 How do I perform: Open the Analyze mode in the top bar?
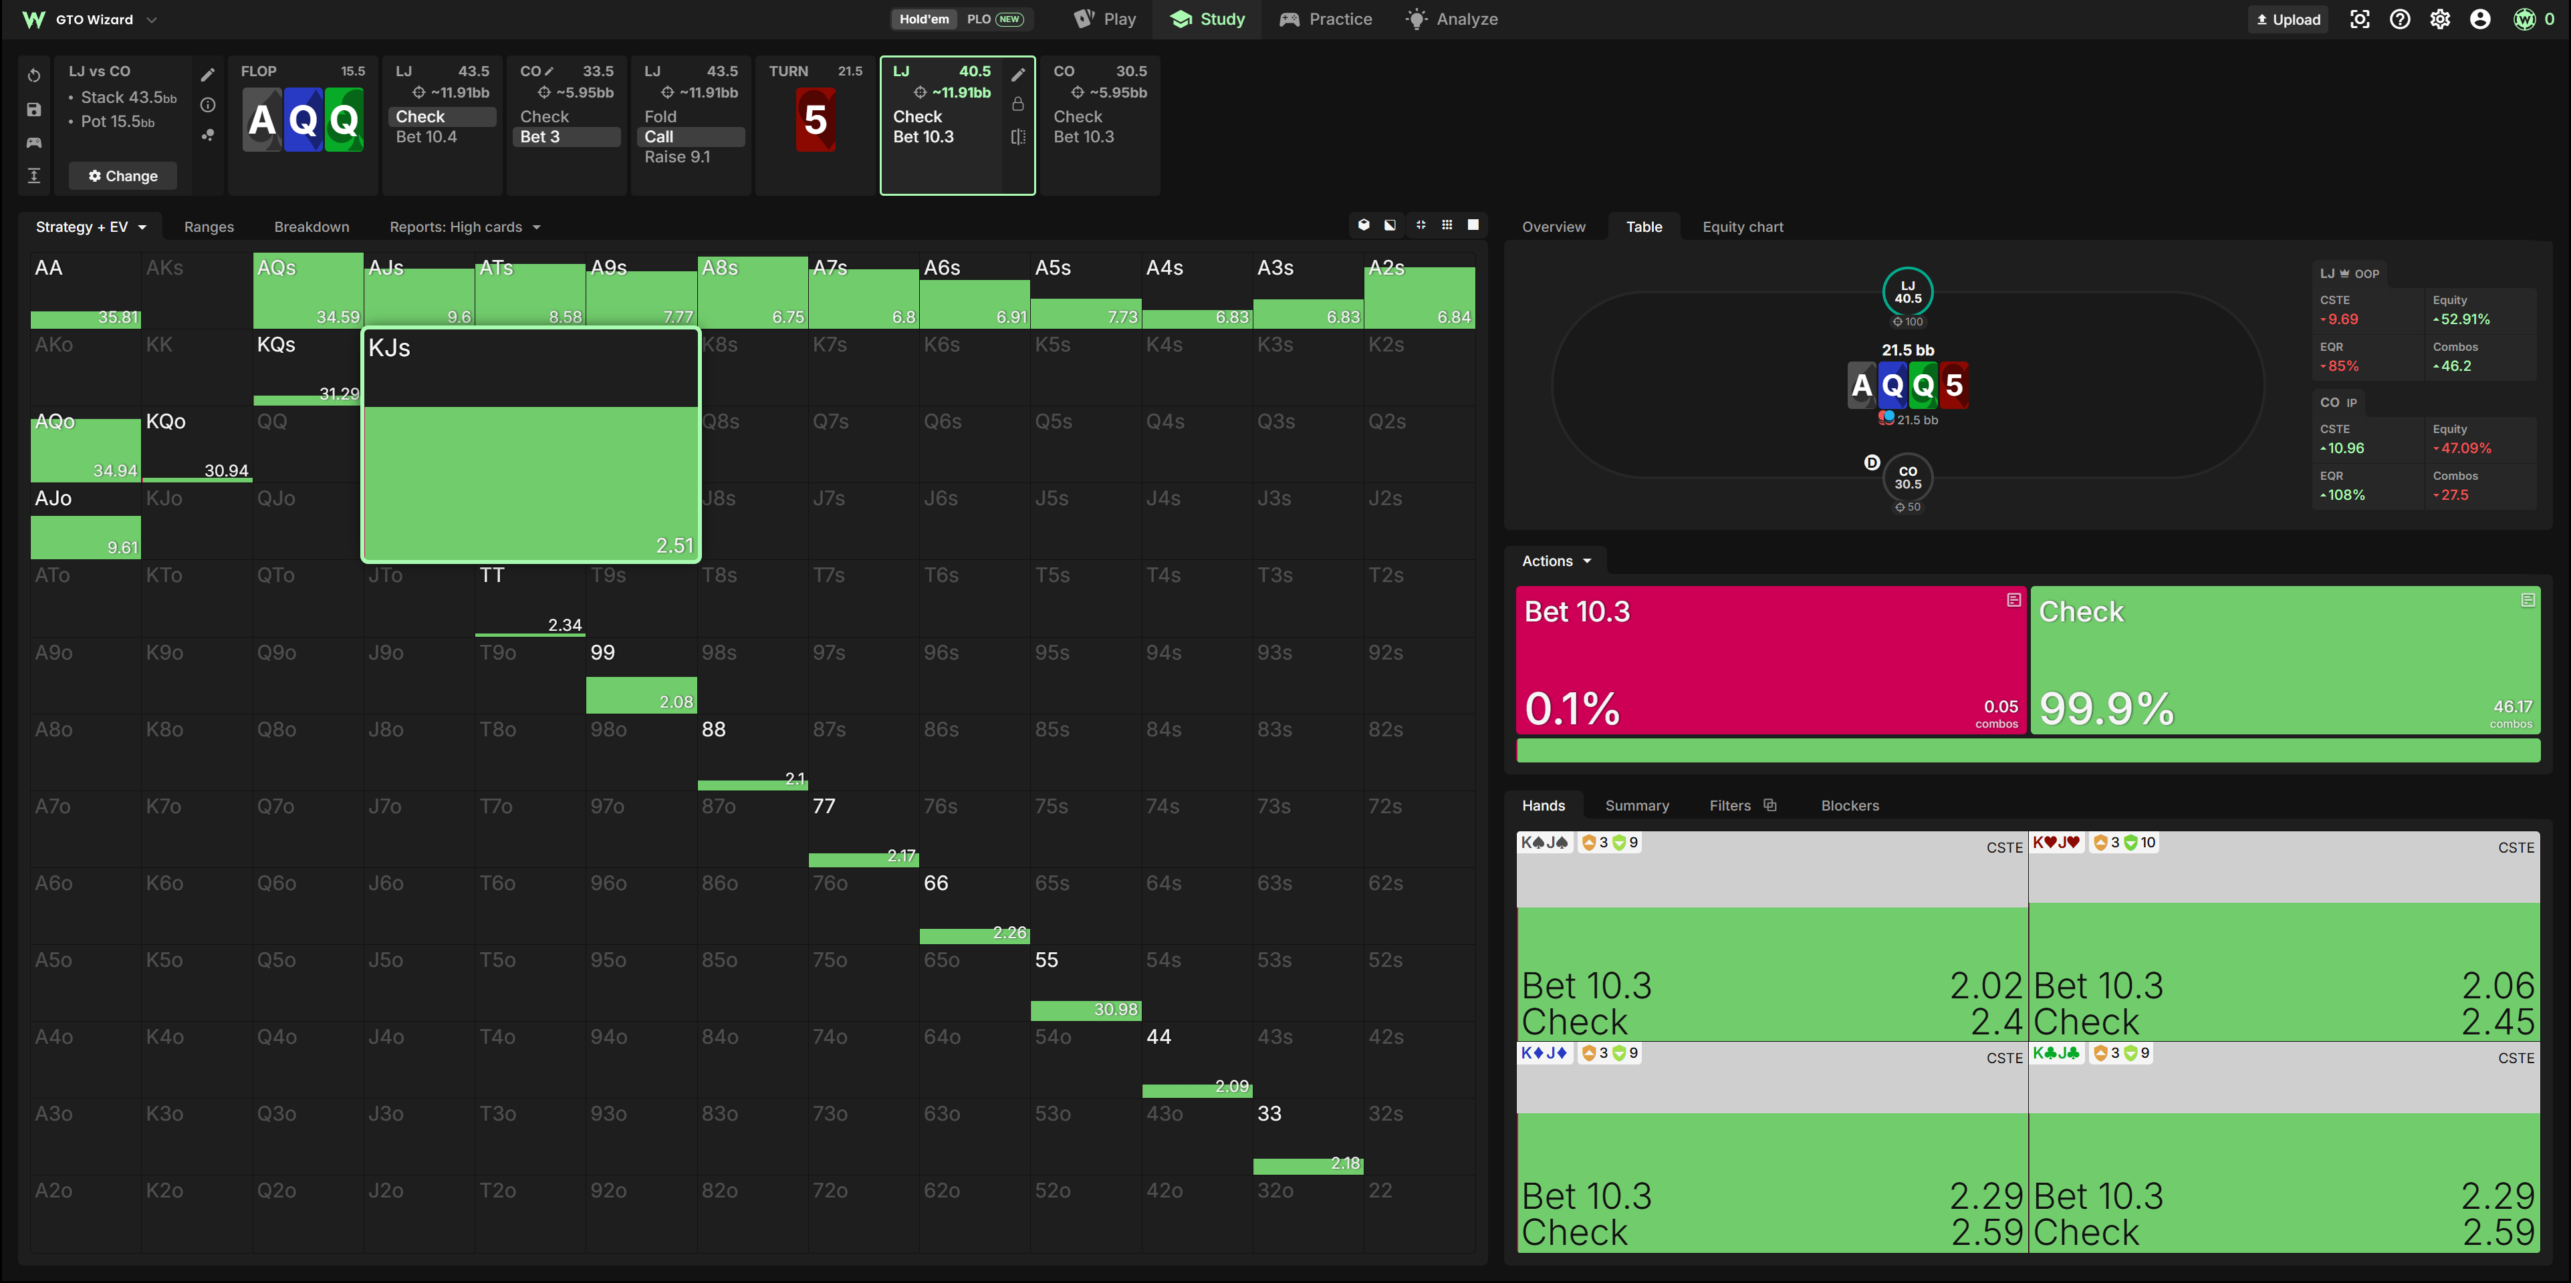pos(1452,19)
